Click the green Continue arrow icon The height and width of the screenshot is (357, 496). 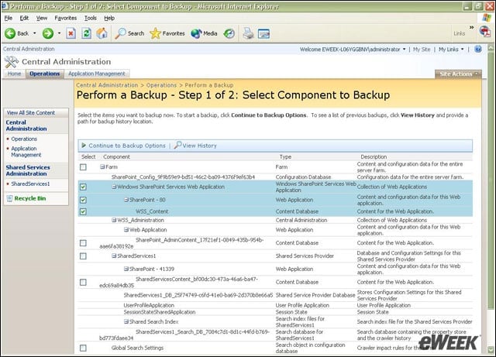pyautogui.click(x=84, y=146)
